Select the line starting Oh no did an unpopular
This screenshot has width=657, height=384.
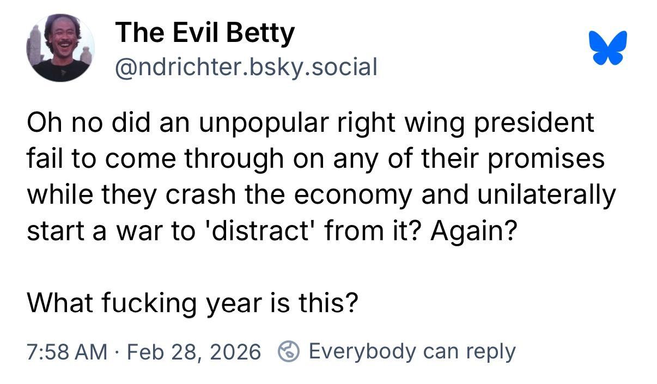[x=311, y=124]
